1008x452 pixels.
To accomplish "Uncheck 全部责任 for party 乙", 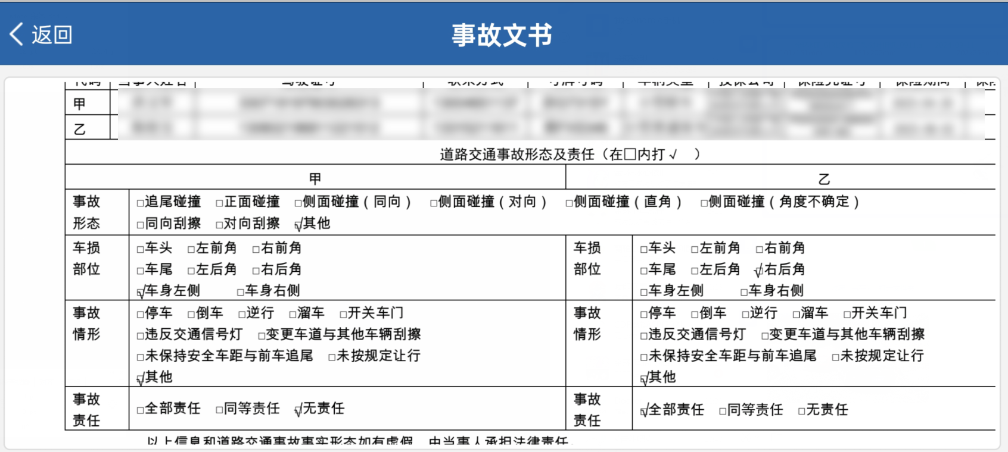I will 645,411.
